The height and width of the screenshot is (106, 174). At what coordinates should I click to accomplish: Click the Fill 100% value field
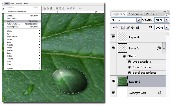click(x=159, y=27)
